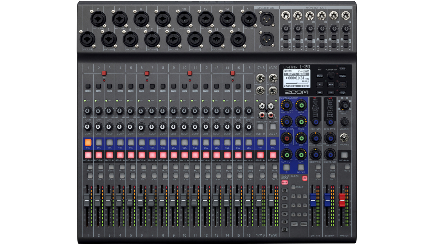Tap the SLATE button

pos(343,69)
